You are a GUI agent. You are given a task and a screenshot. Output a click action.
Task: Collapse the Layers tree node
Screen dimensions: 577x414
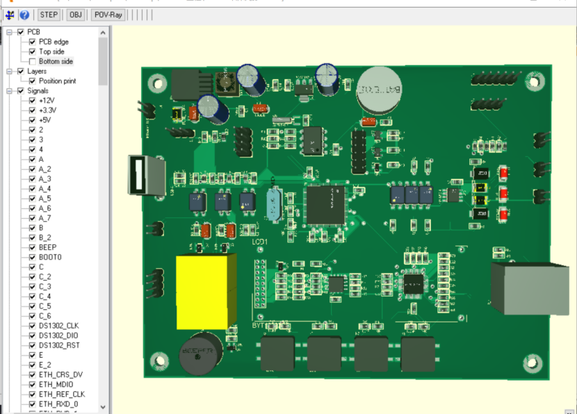[x=9, y=72]
